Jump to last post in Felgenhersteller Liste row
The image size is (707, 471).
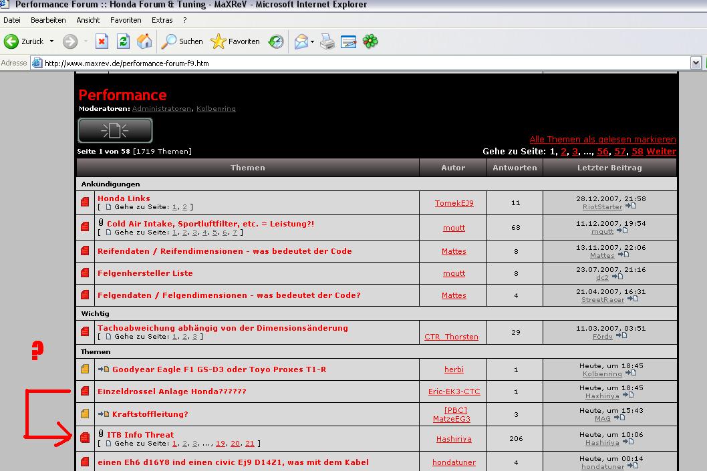[x=617, y=277]
